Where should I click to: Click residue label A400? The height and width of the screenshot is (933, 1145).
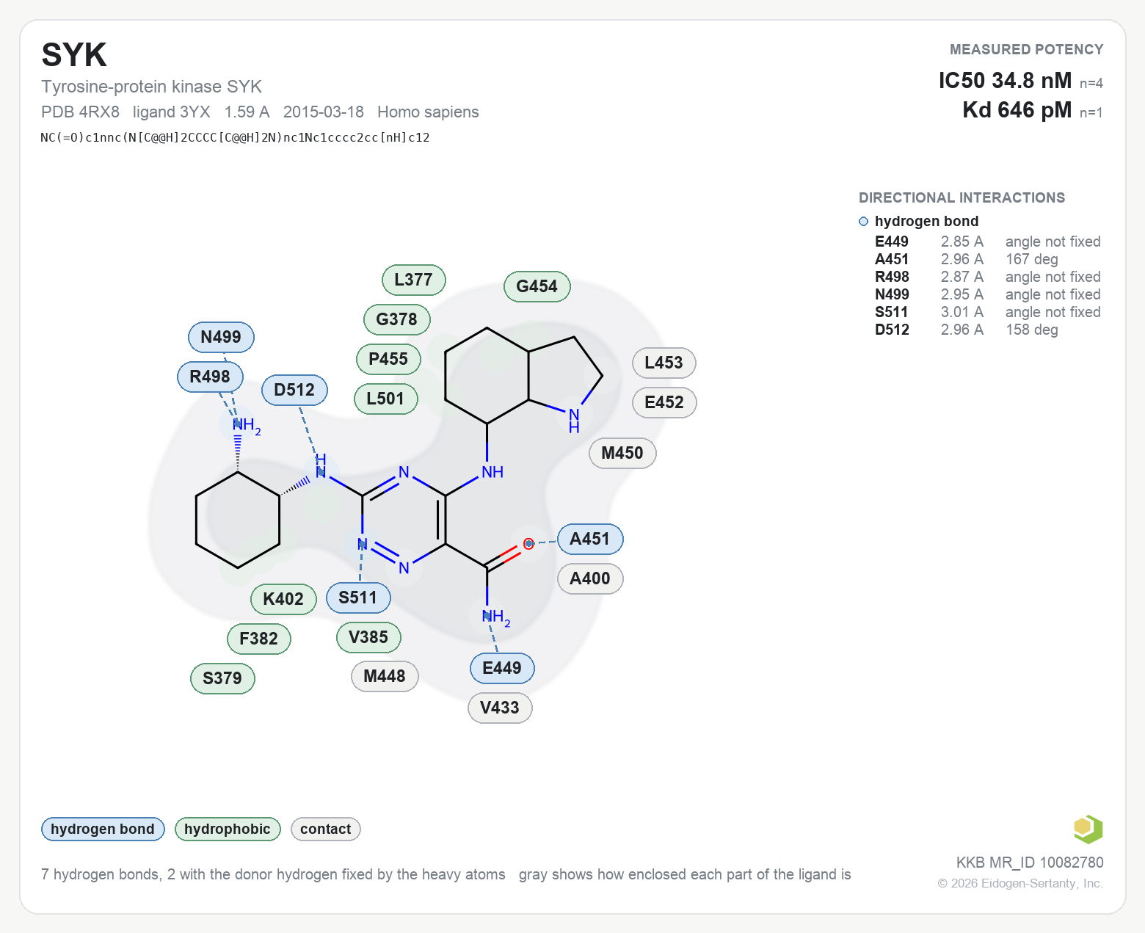591,578
